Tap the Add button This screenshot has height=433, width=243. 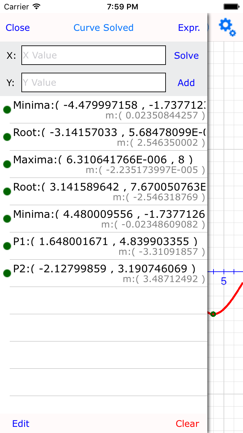(186, 83)
